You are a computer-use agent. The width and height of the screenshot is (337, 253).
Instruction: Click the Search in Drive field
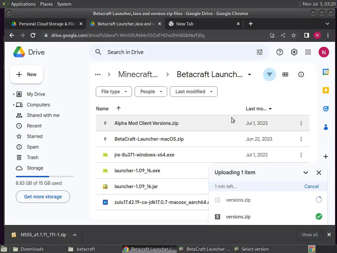coord(179,52)
